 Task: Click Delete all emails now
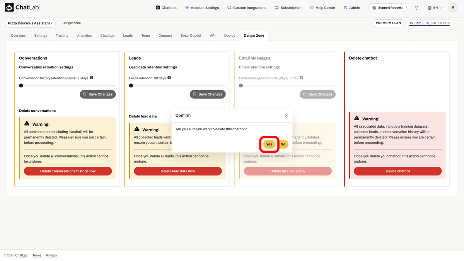(x=288, y=171)
